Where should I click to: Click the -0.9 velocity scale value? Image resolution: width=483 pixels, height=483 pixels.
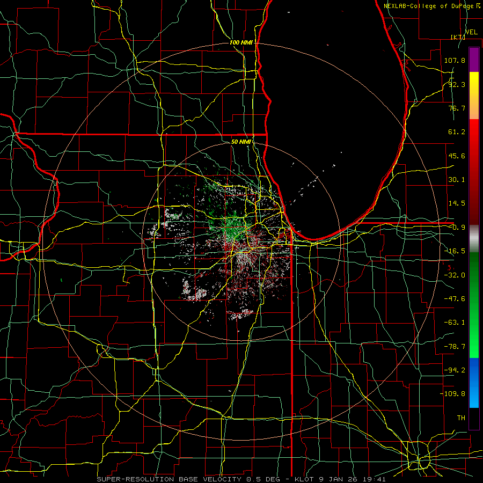tap(457, 228)
